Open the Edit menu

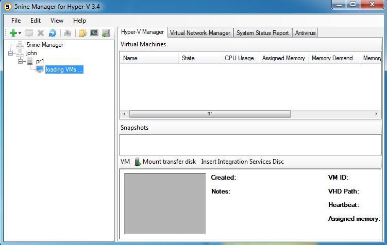point(36,21)
